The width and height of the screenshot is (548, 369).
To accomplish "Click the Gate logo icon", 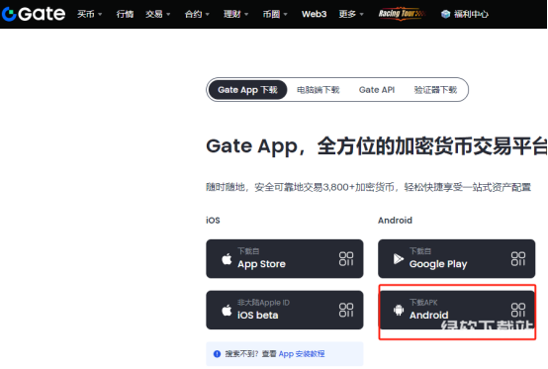I will (9, 14).
